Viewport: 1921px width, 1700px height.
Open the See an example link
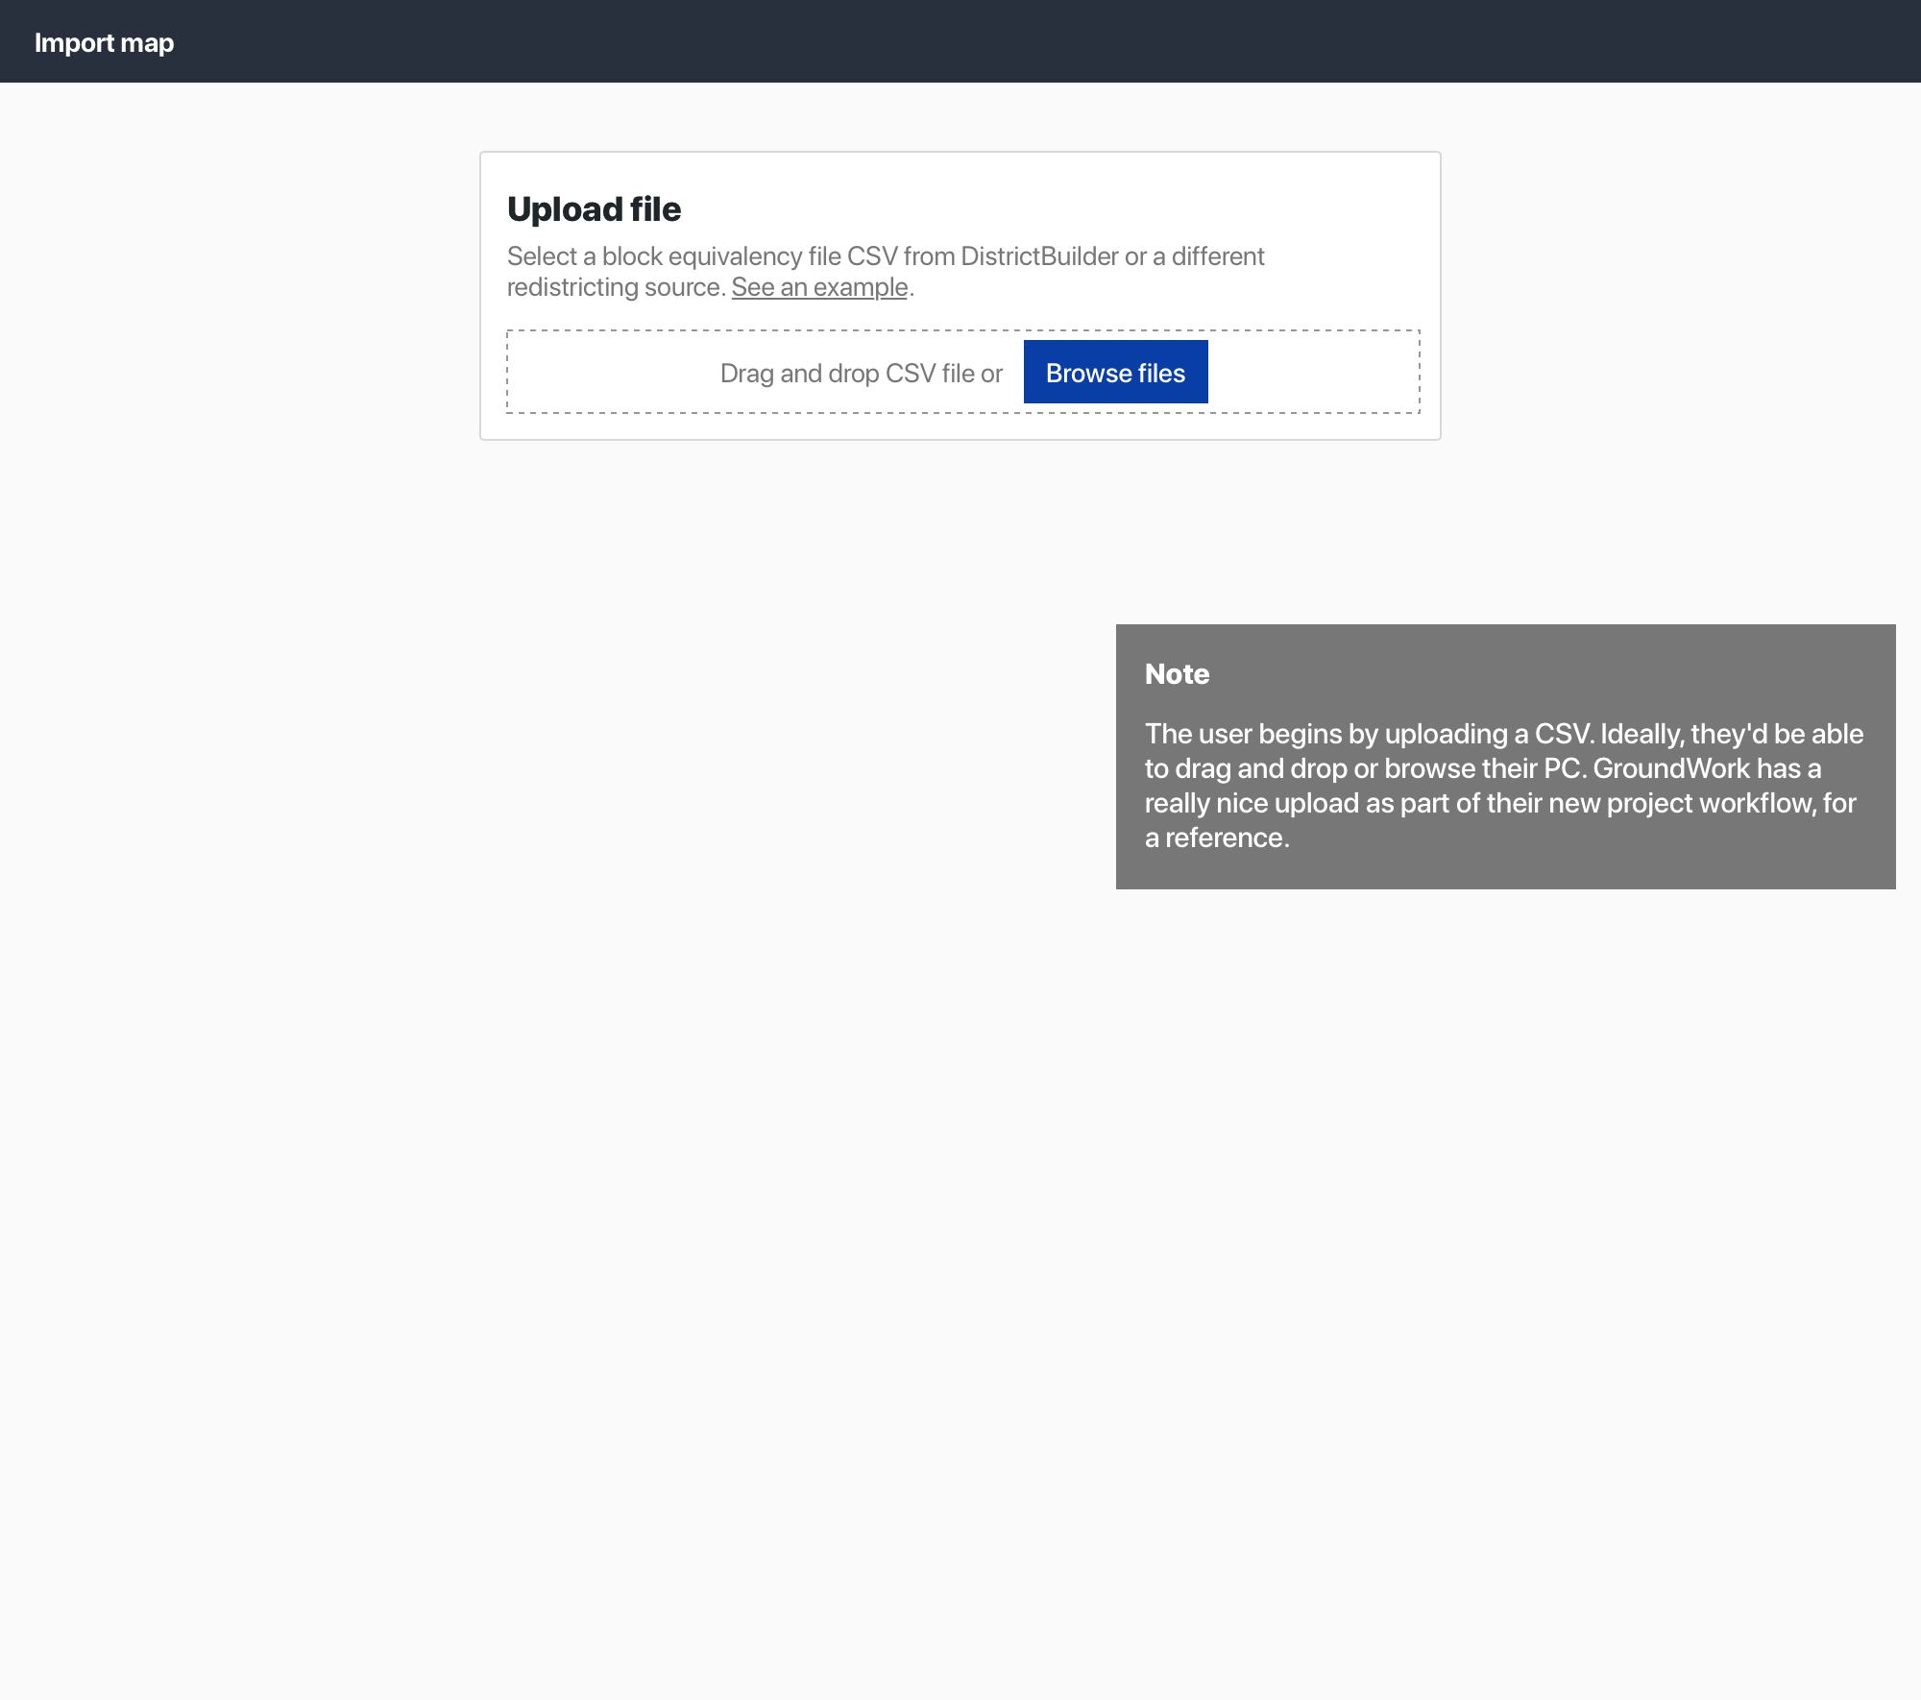click(818, 286)
